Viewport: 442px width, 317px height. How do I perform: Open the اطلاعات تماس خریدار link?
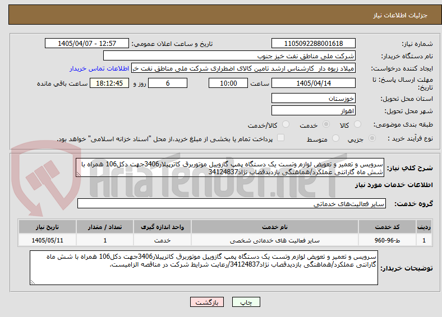point(99,68)
